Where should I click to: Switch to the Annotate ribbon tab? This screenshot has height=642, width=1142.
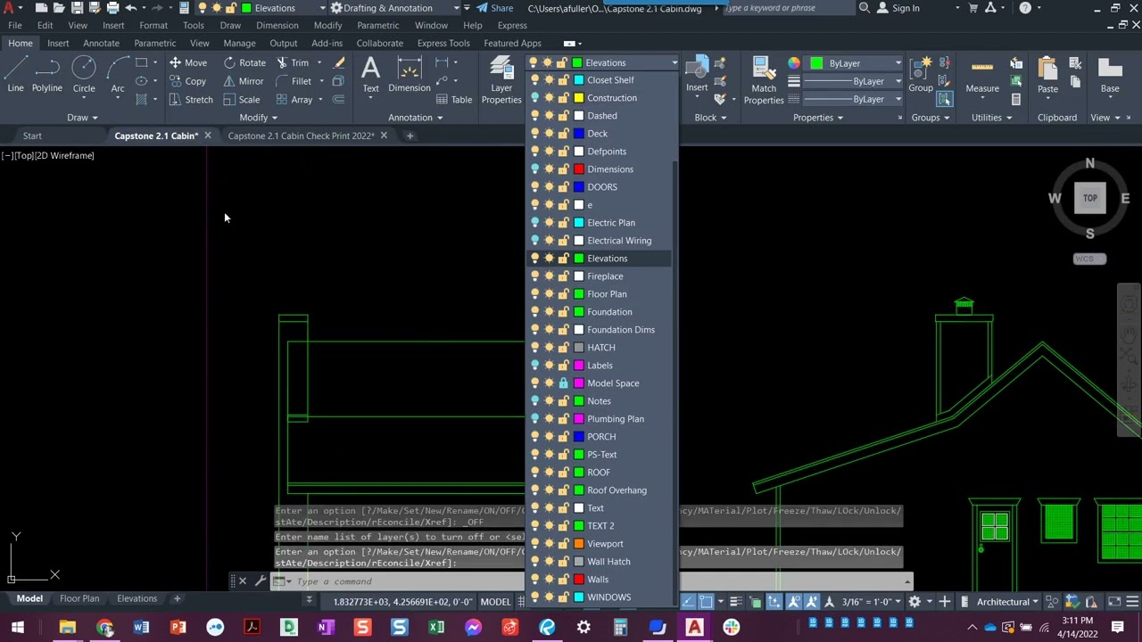(x=101, y=43)
